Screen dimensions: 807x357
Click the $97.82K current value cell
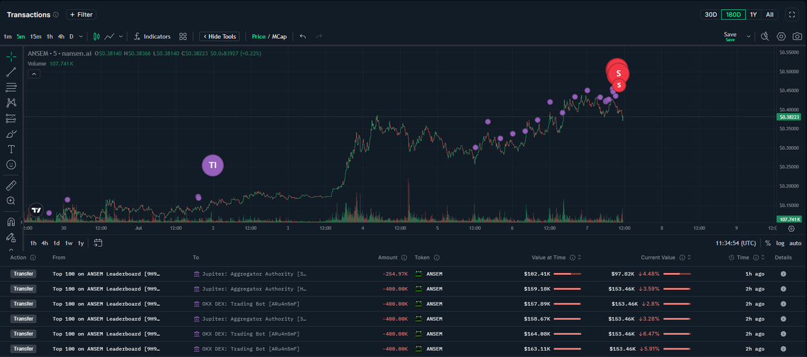click(621, 274)
